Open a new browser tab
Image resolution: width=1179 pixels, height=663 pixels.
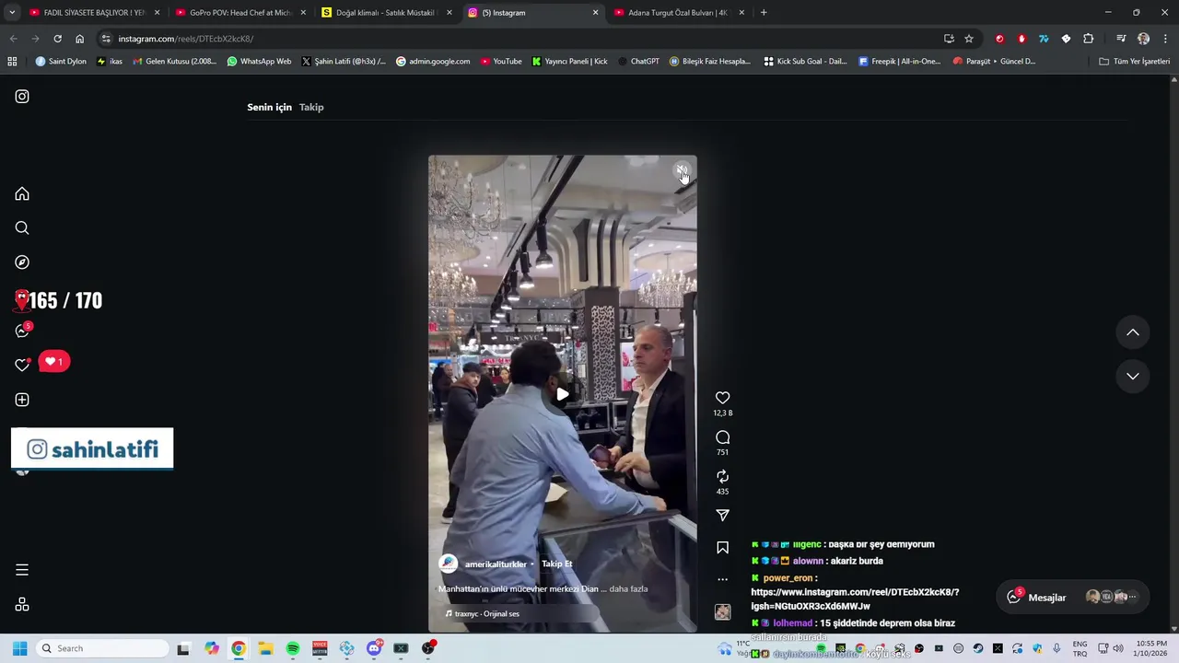pyautogui.click(x=764, y=13)
